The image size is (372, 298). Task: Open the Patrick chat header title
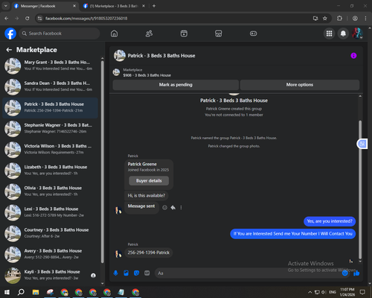point(161,56)
